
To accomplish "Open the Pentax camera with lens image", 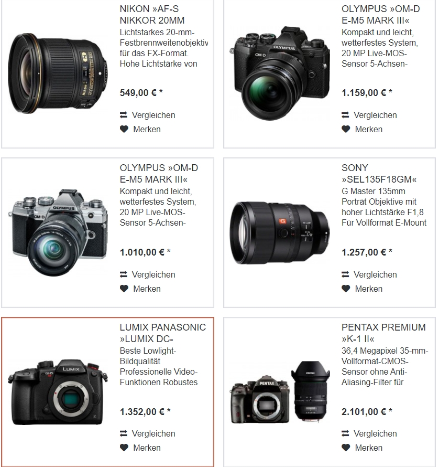I will coord(280,392).
